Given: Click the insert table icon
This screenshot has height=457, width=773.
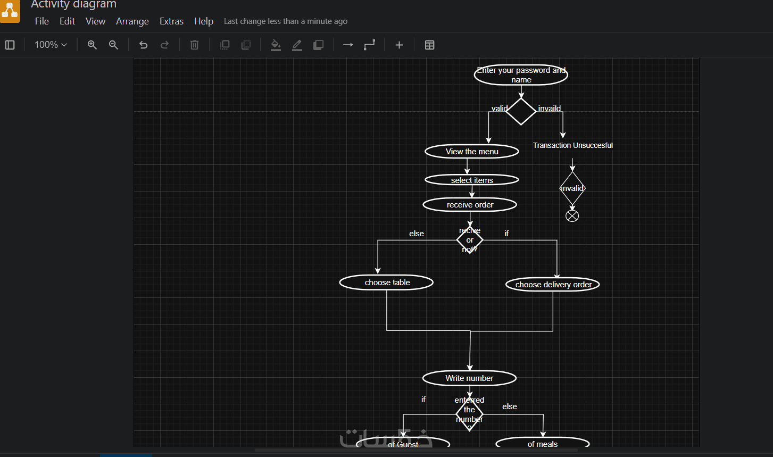Looking at the screenshot, I should point(429,45).
